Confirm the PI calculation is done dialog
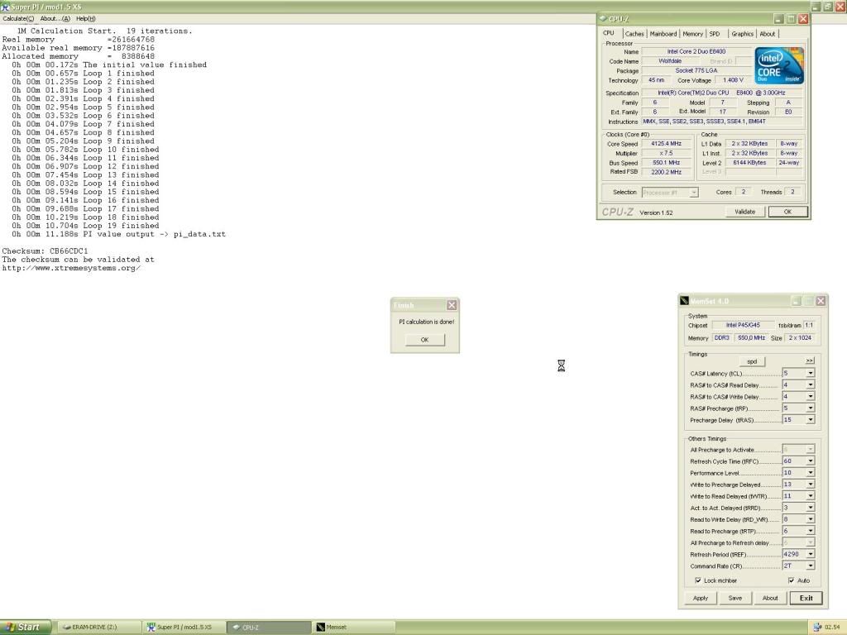 424,340
